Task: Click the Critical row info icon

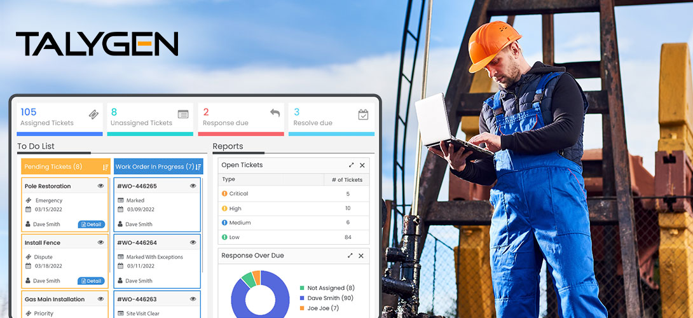Action: click(224, 194)
